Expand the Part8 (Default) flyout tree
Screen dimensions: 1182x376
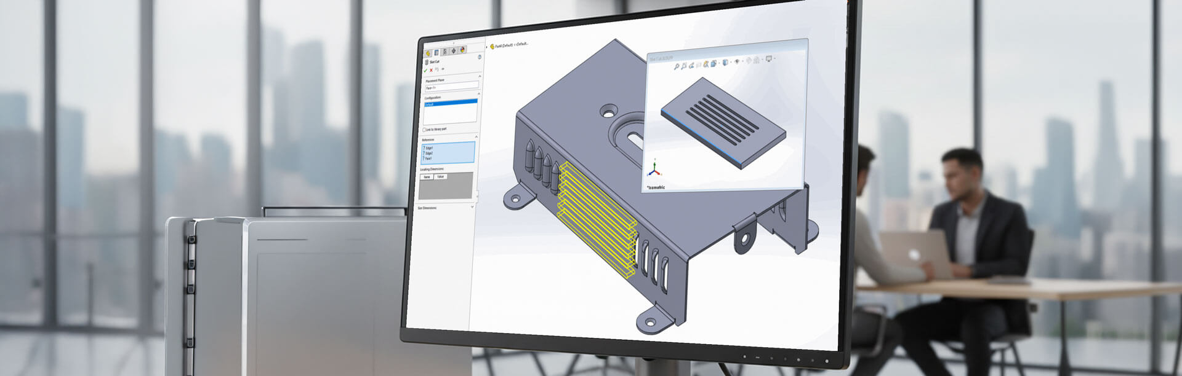(x=486, y=46)
